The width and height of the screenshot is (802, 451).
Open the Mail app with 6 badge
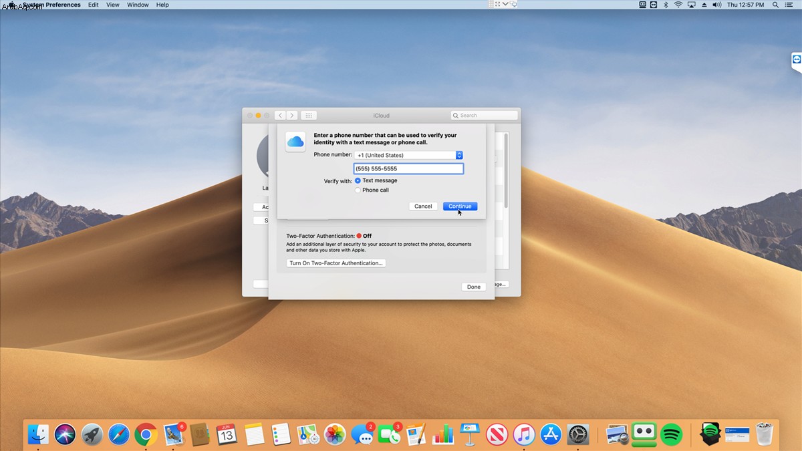pos(174,434)
